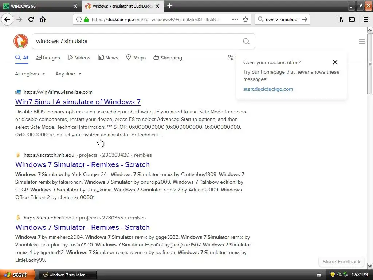Go back with the browser back arrow
373x280 pixels.
point(7,19)
